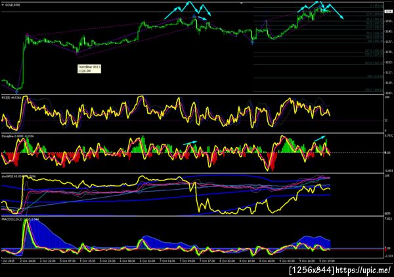Click the Trendline 1126.04 tooltip box
The height and width of the screenshot is (277, 394).
pyautogui.click(x=89, y=69)
